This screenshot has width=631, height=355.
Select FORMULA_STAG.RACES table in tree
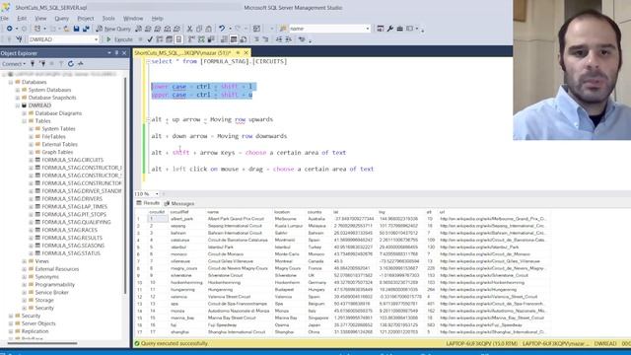click(69, 230)
